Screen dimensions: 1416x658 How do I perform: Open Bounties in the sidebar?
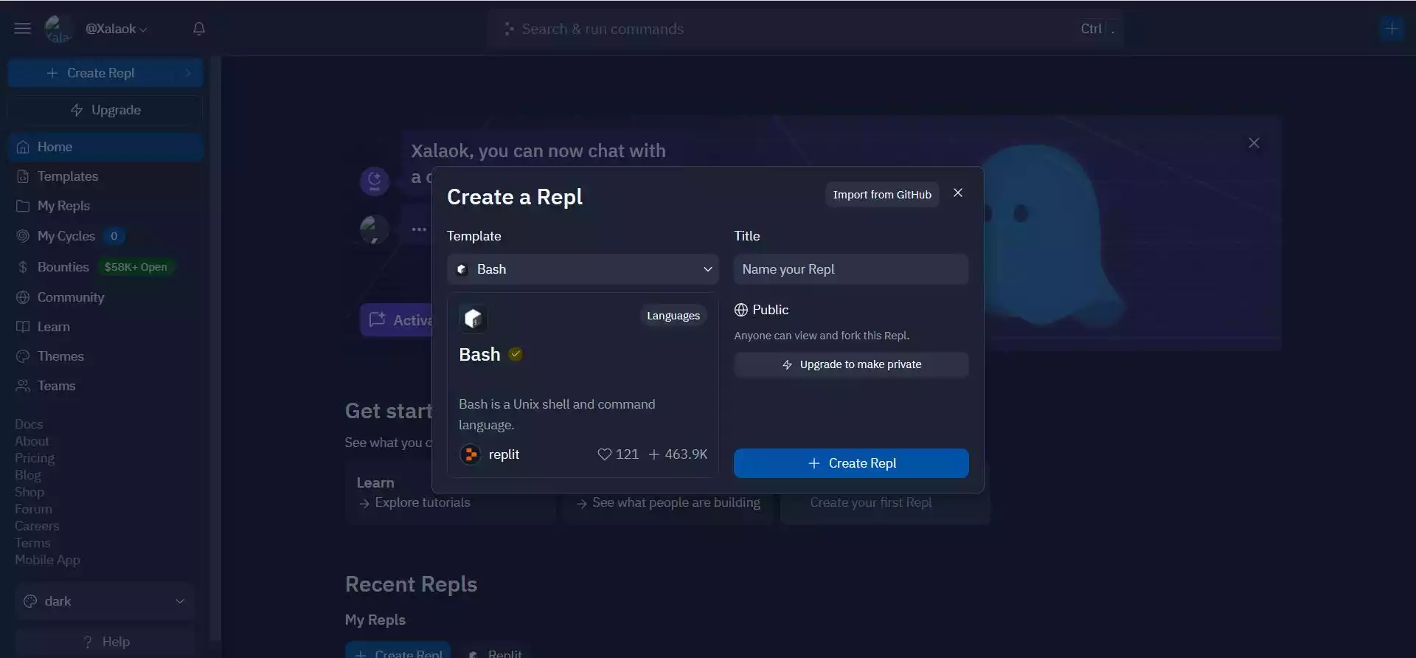(105, 267)
